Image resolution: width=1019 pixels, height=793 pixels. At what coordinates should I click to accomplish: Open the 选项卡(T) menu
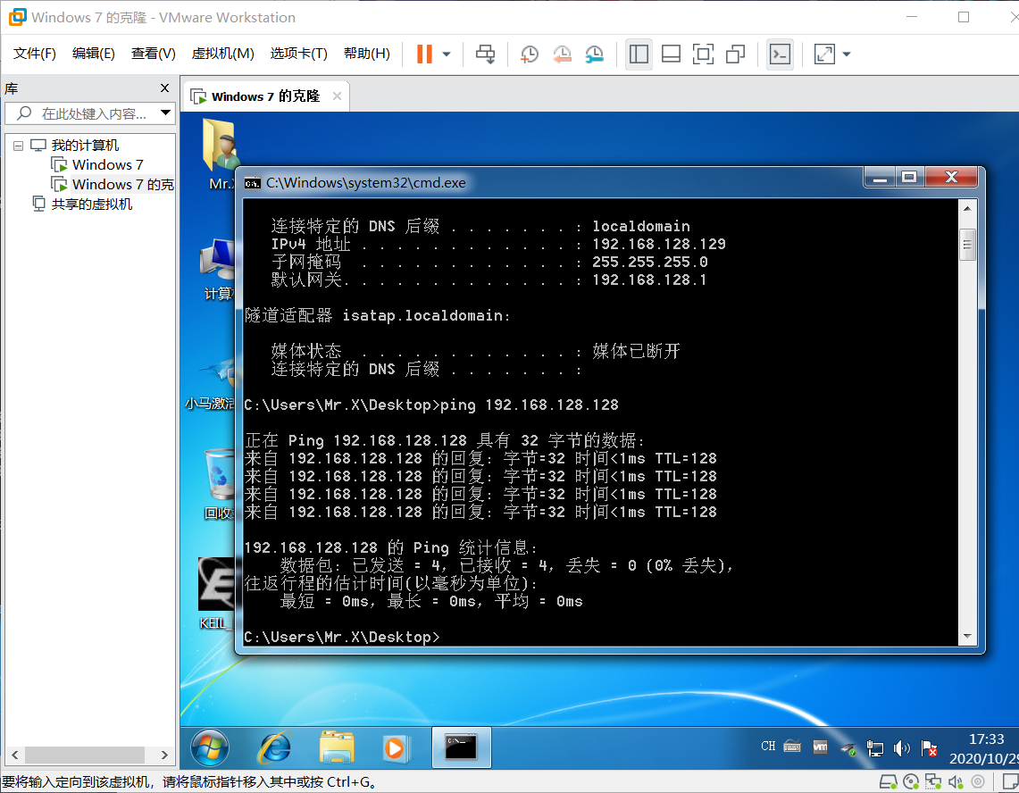click(299, 54)
